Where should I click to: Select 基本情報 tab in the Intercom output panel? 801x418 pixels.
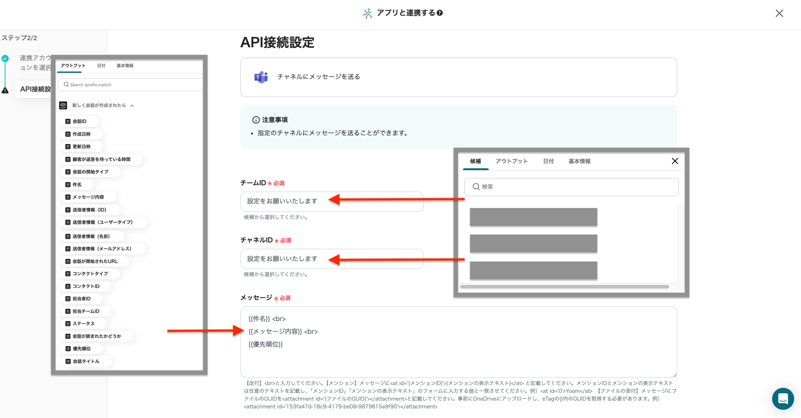pos(125,66)
